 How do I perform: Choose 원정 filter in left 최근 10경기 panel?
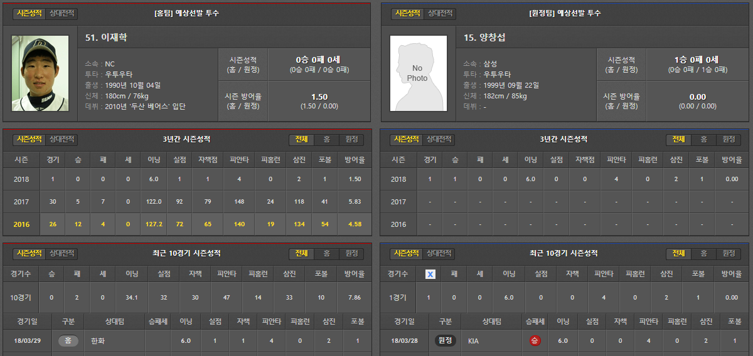pos(351,253)
